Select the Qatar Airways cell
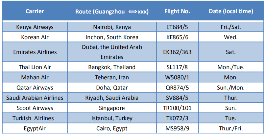The height and width of the screenshot is (135, 266). pyautogui.click(x=35, y=88)
